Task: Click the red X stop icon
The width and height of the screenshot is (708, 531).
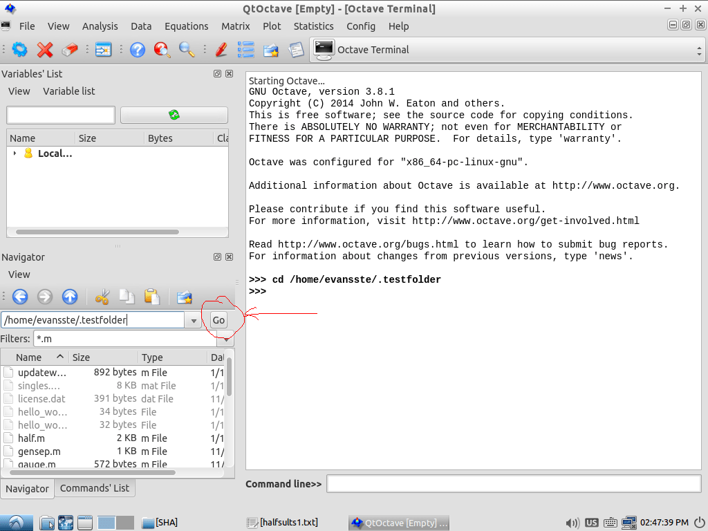Action: tap(44, 50)
